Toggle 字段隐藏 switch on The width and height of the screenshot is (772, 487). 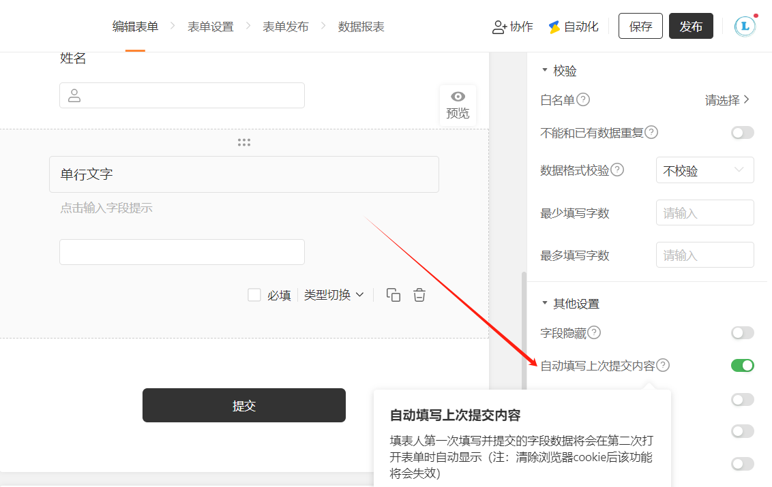pos(743,333)
